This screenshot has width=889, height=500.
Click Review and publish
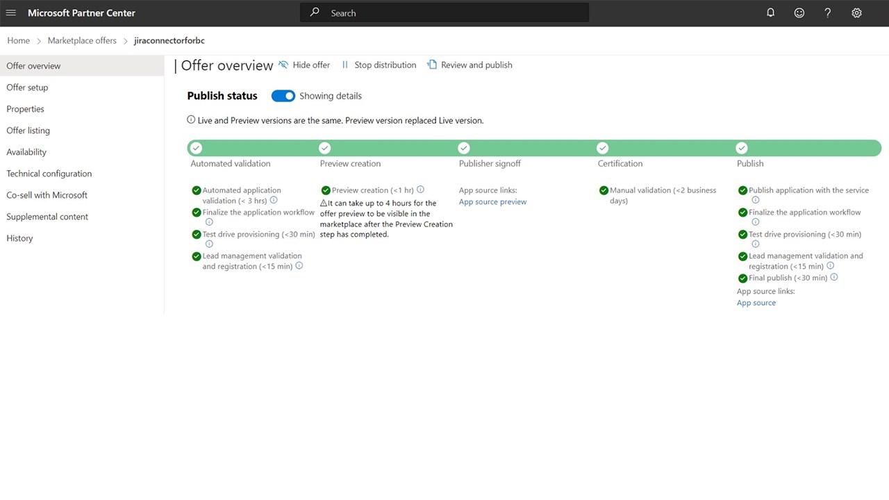[470, 65]
